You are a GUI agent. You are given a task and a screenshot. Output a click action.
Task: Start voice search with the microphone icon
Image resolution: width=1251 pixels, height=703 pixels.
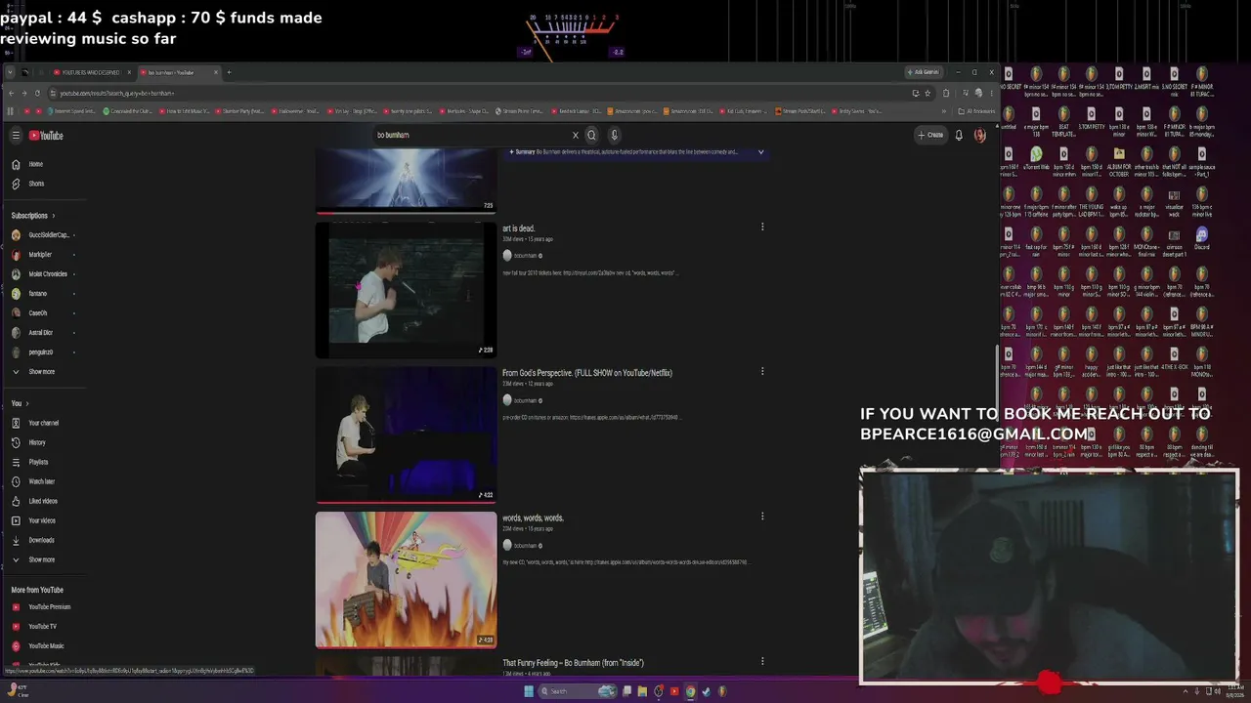click(x=614, y=136)
